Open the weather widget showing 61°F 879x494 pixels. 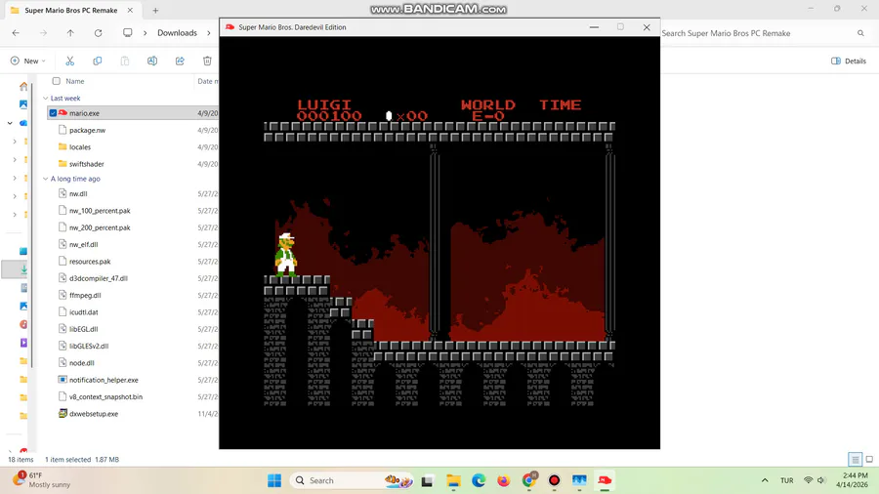(42, 480)
